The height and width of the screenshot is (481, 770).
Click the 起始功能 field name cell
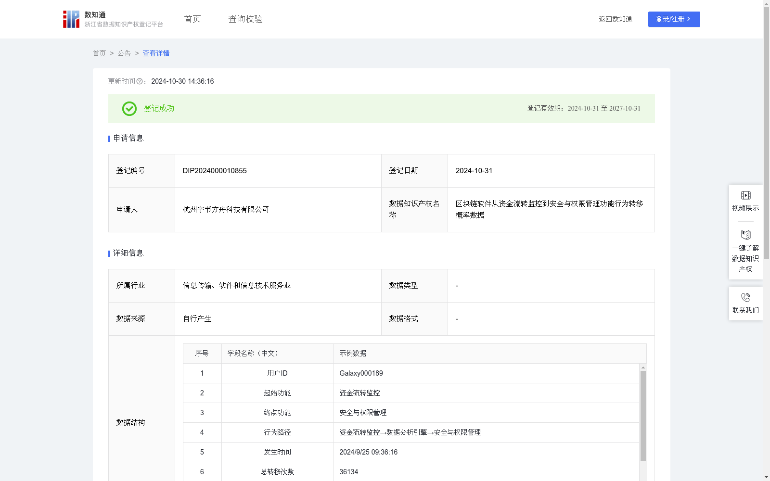pyautogui.click(x=277, y=393)
